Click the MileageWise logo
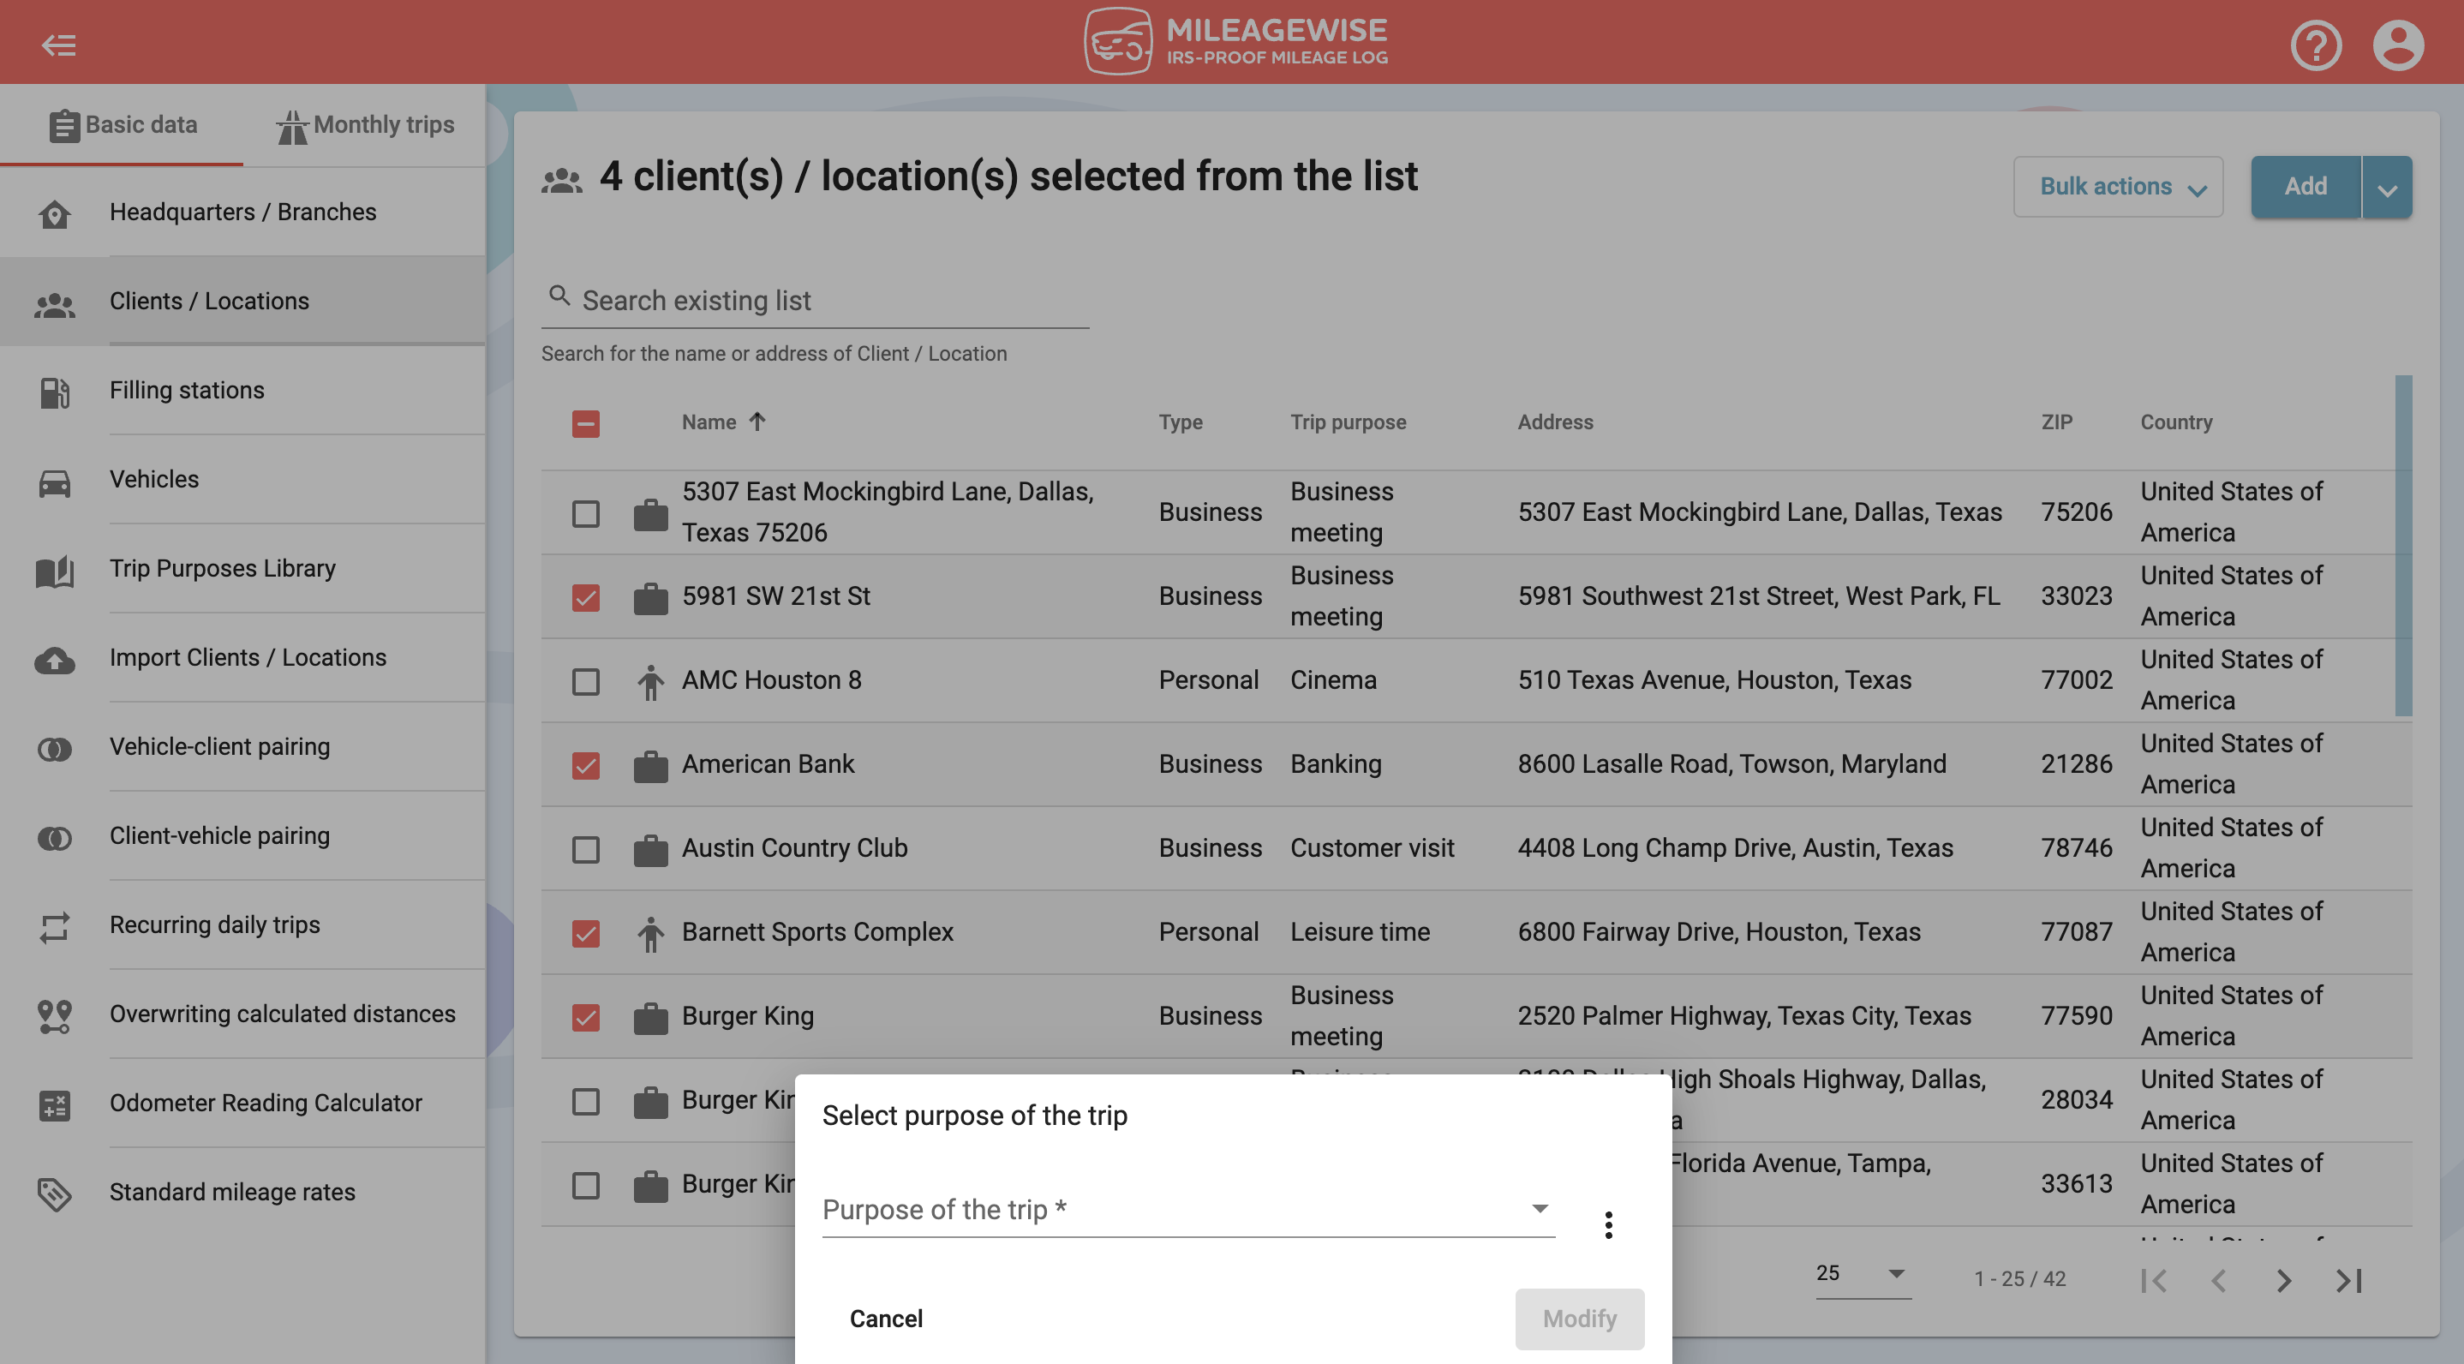This screenshot has height=1364, width=2464. [1235, 42]
